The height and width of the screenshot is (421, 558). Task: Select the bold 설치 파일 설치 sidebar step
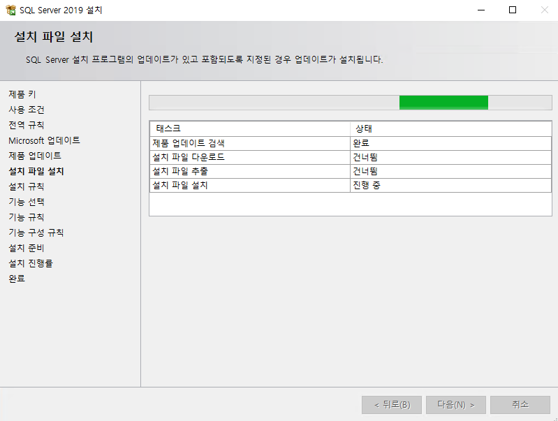point(36,171)
